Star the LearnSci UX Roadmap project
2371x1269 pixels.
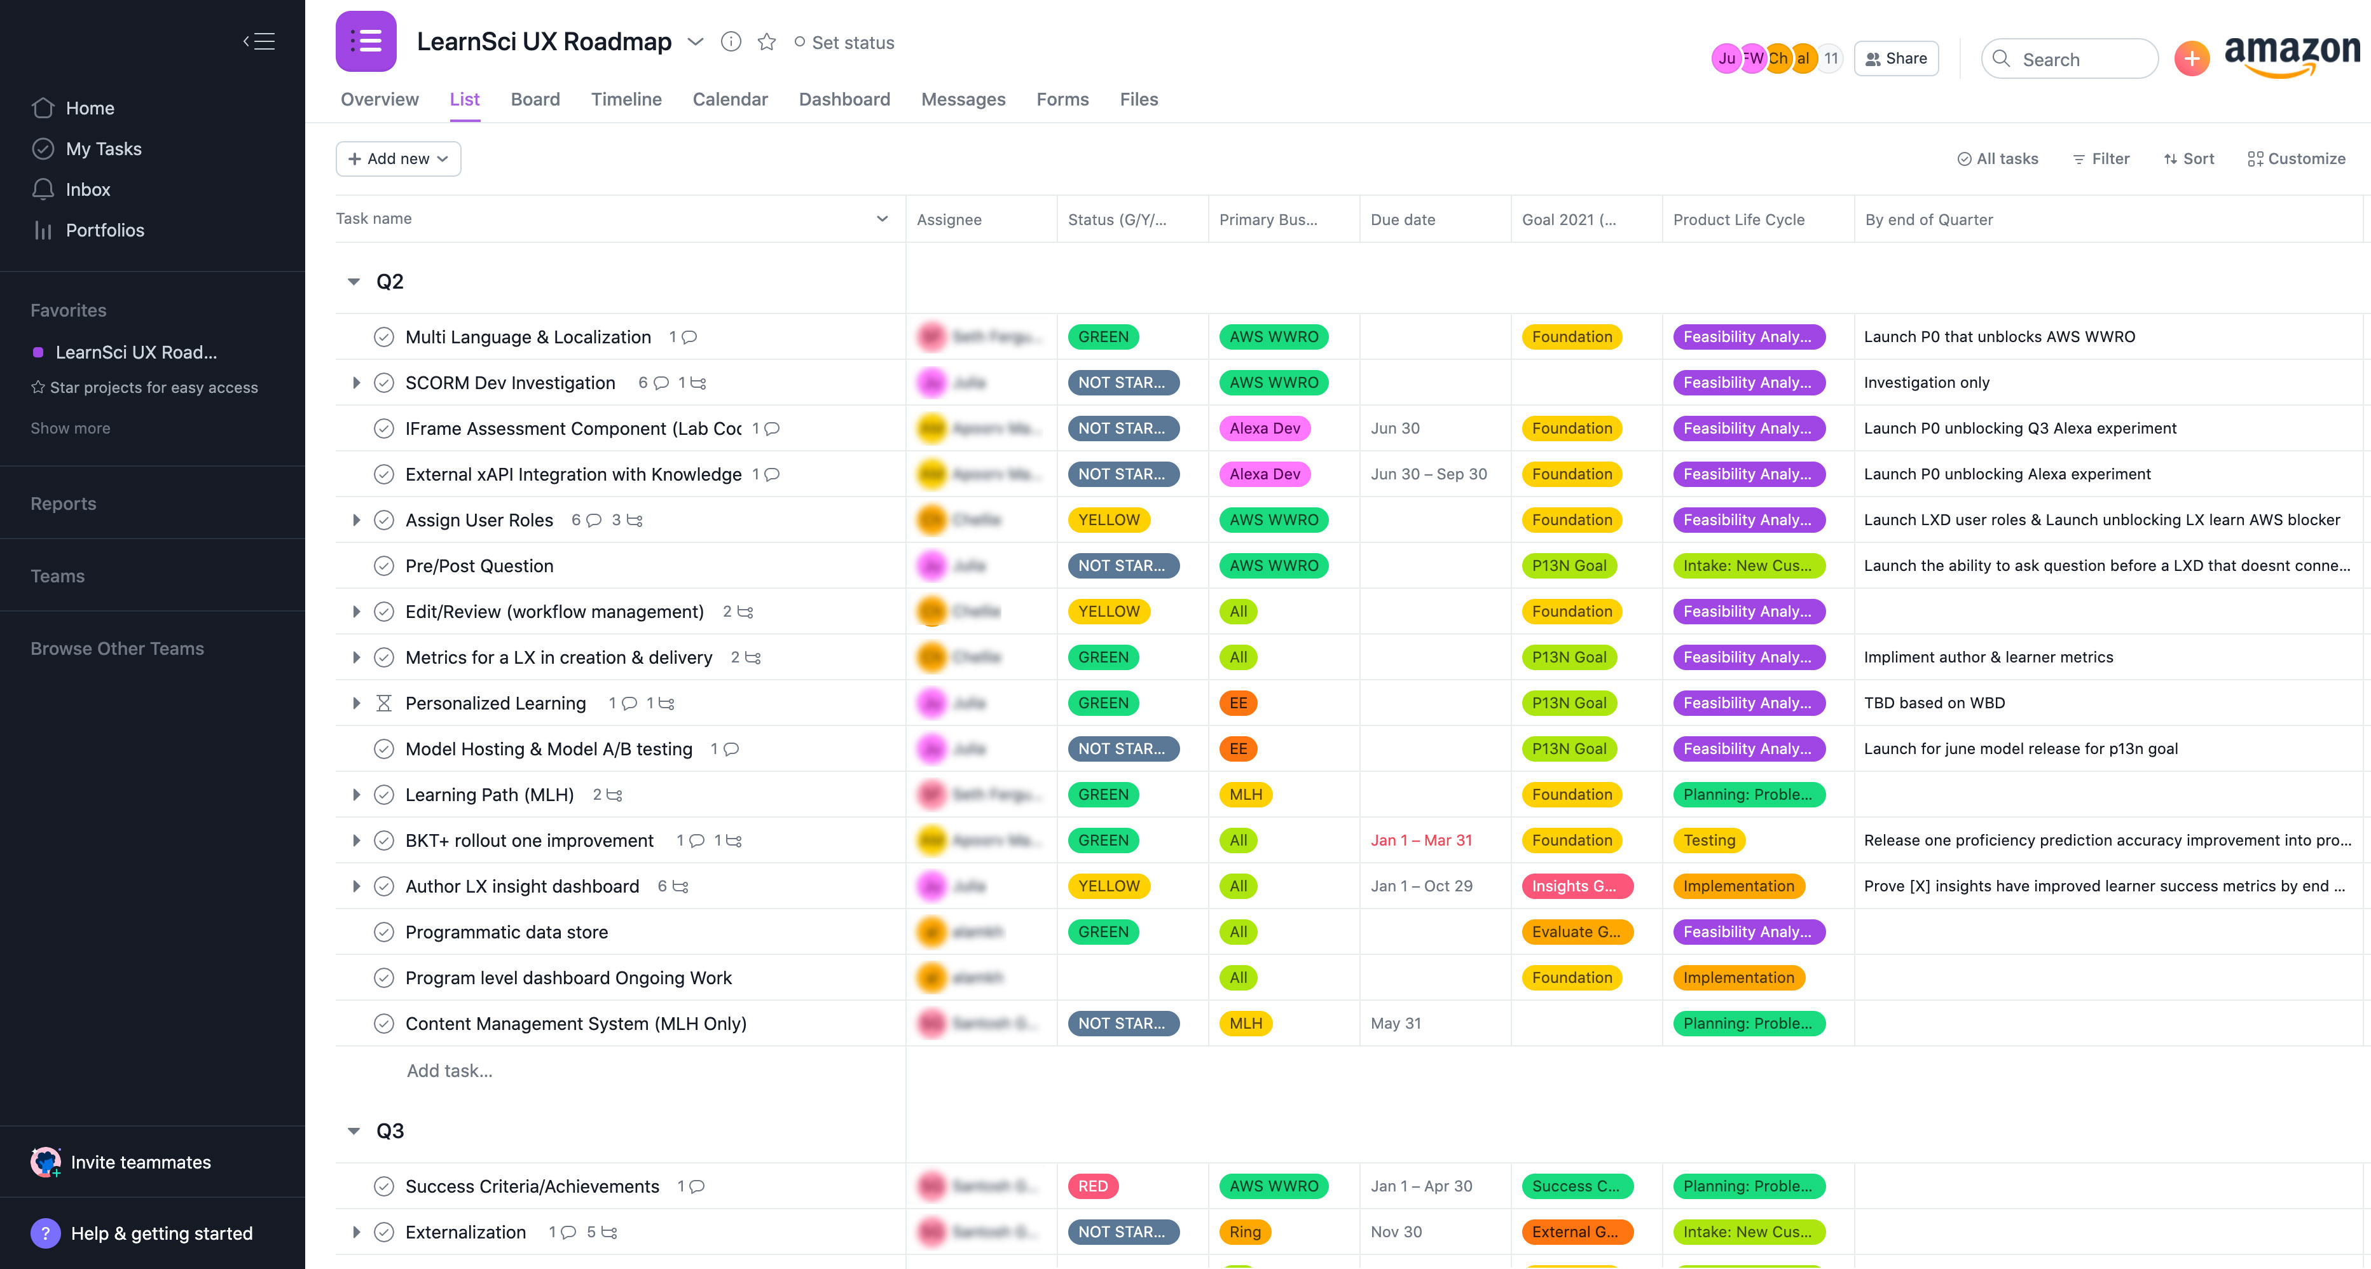click(767, 41)
